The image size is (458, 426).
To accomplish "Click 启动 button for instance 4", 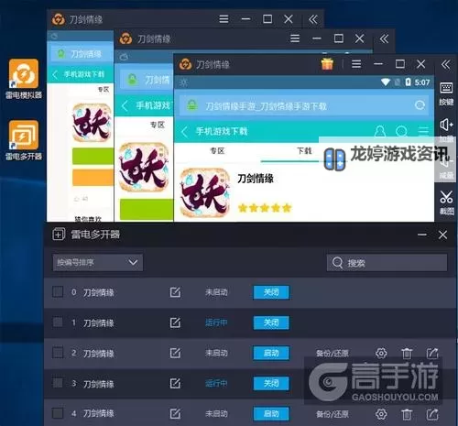I will click(271, 414).
